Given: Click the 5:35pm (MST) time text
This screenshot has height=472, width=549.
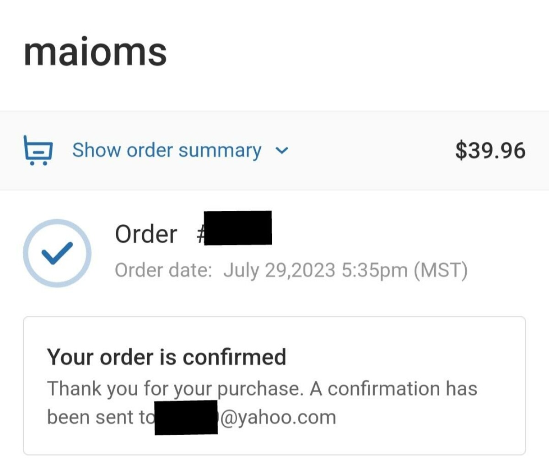Looking at the screenshot, I should (404, 270).
